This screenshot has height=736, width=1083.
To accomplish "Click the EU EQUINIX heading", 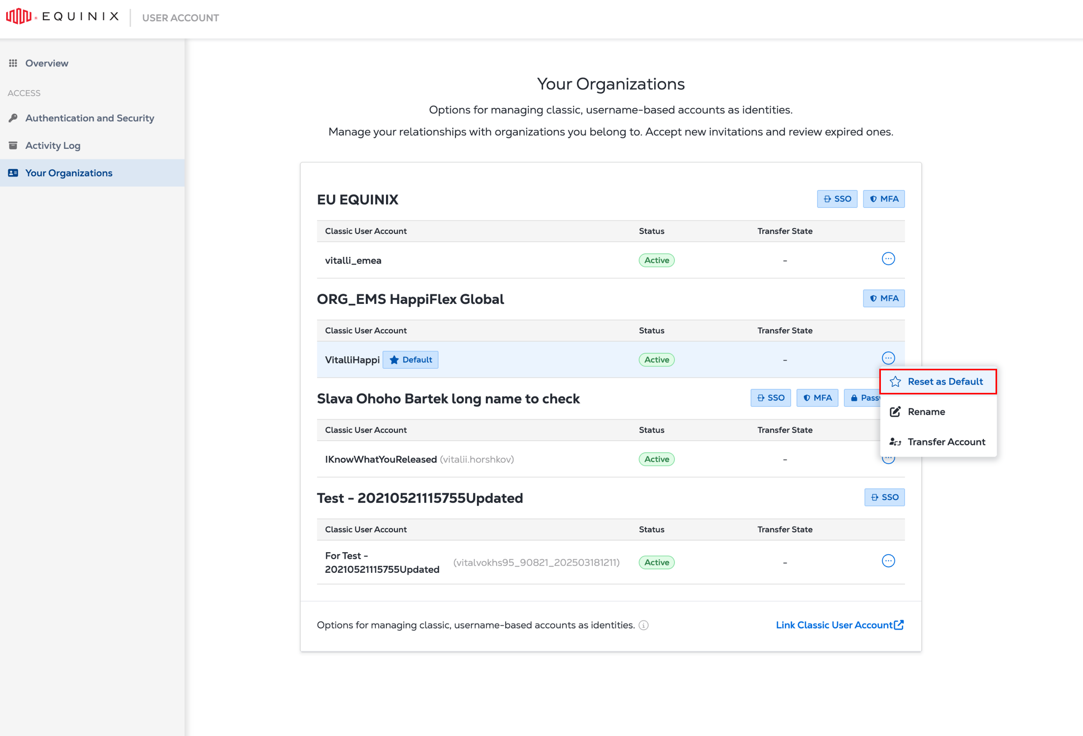I will [357, 199].
